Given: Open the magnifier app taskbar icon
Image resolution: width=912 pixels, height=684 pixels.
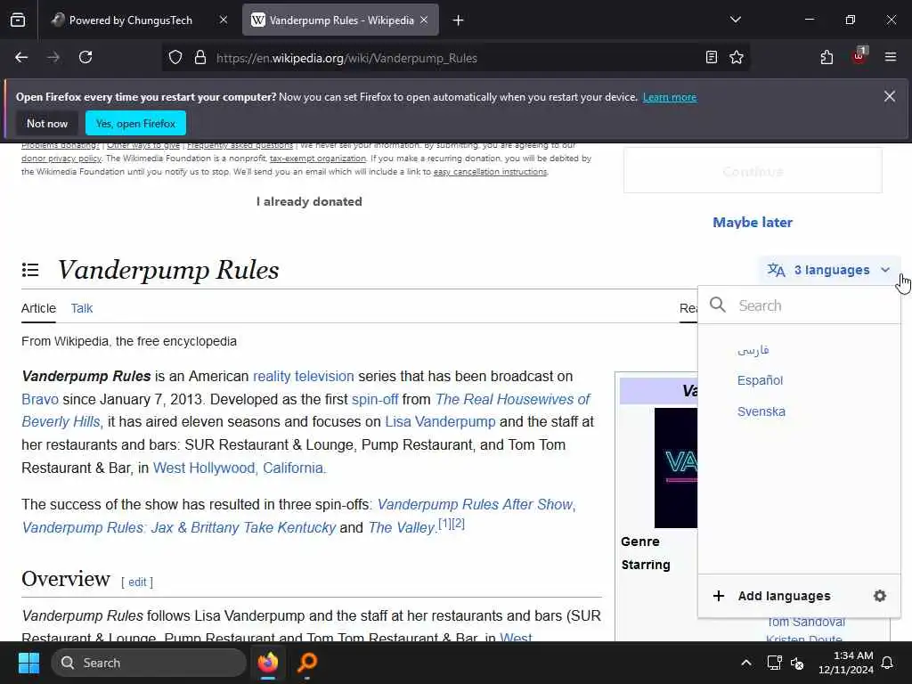Looking at the screenshot, I should pos(307,663).
